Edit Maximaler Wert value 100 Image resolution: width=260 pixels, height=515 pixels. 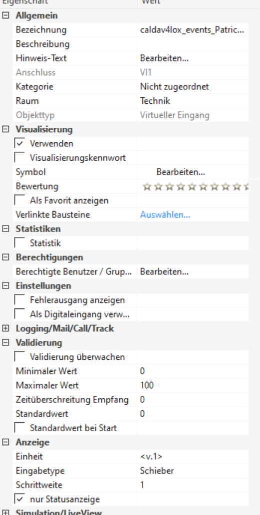pyautogui.click(x=193, y=385)
